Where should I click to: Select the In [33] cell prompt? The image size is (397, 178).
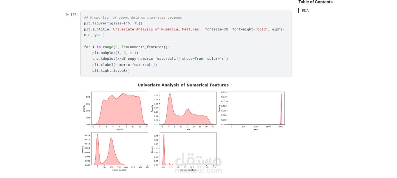(72, 15)
